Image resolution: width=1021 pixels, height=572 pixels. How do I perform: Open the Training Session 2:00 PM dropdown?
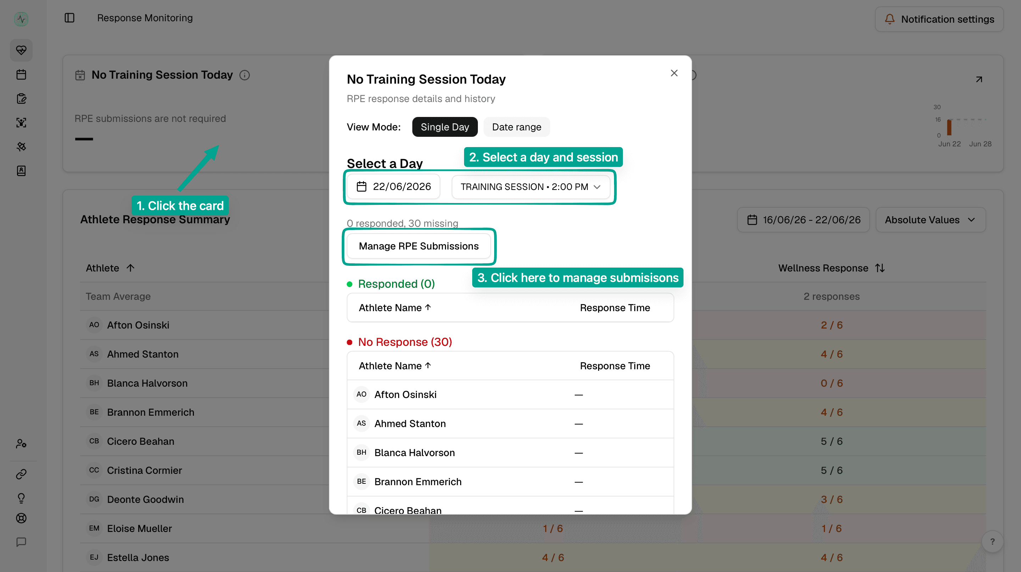point(530,187)
